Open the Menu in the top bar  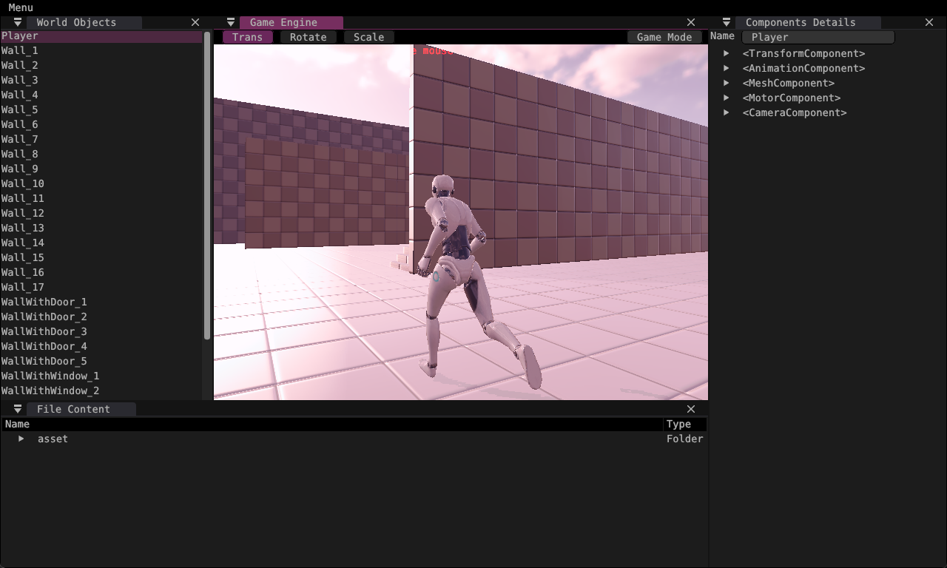(21, 7)
